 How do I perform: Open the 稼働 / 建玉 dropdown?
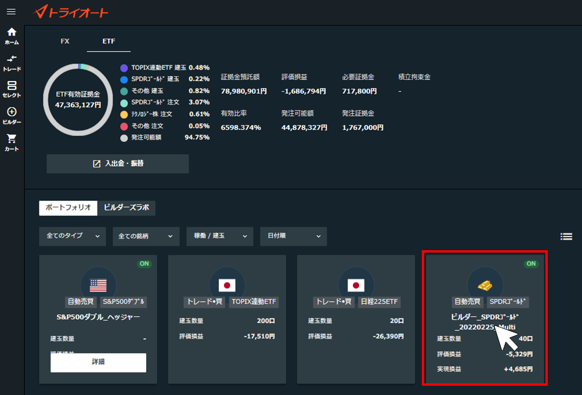point(220,236)
